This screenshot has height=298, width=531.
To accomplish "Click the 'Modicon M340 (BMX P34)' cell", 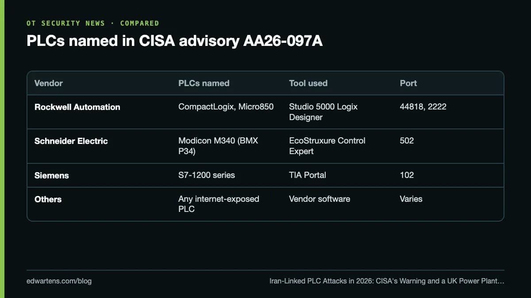I will coord(218,146).
